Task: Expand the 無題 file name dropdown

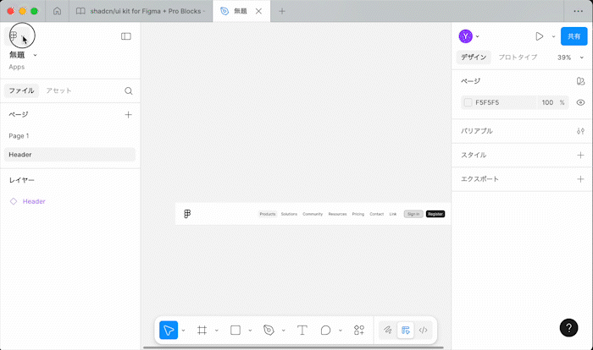Action: (x=36, y=55)
